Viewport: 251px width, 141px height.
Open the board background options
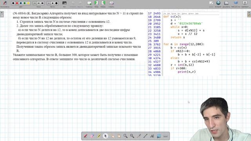click(x=64, y=4)
